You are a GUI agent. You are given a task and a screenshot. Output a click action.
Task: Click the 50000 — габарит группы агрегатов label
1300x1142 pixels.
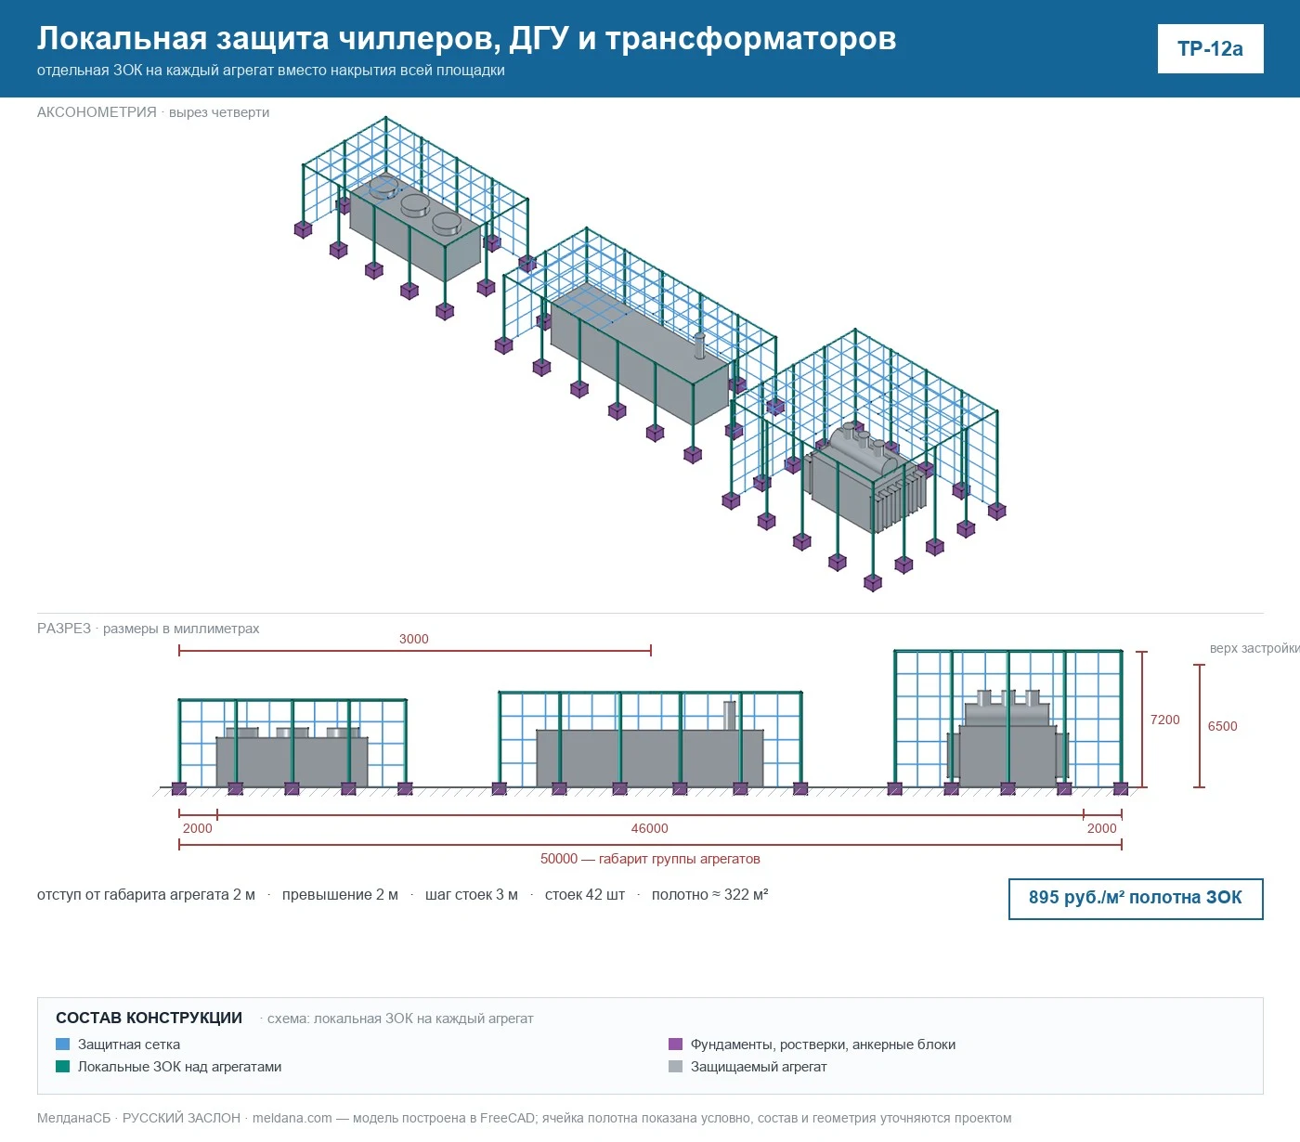[650, 859]
